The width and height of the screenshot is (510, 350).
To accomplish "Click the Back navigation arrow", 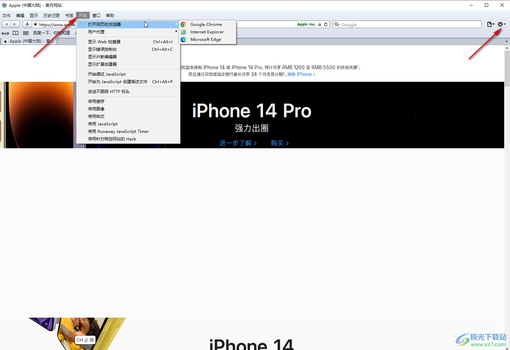I will [x=6, y=24].
